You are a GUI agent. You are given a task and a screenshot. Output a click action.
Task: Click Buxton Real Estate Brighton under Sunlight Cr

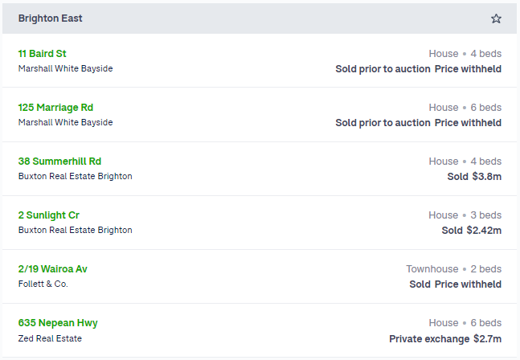pos(75,230)
